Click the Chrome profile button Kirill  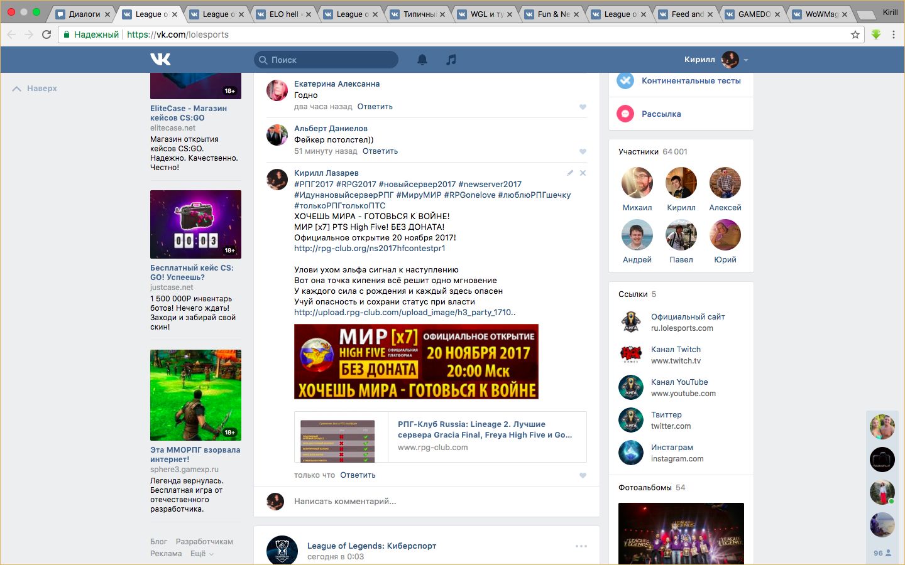890,13
